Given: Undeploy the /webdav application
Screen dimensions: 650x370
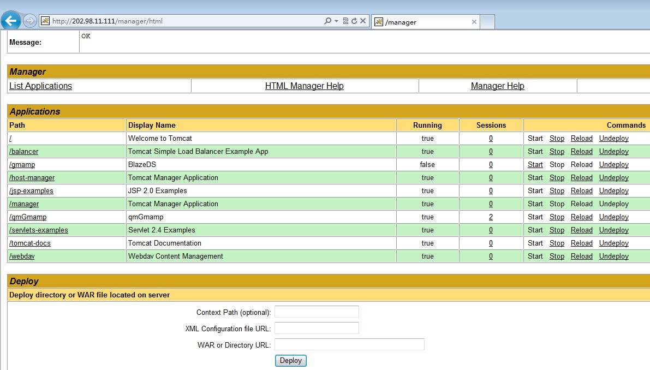Looking at the screenshot, I should tap(614, 256).
